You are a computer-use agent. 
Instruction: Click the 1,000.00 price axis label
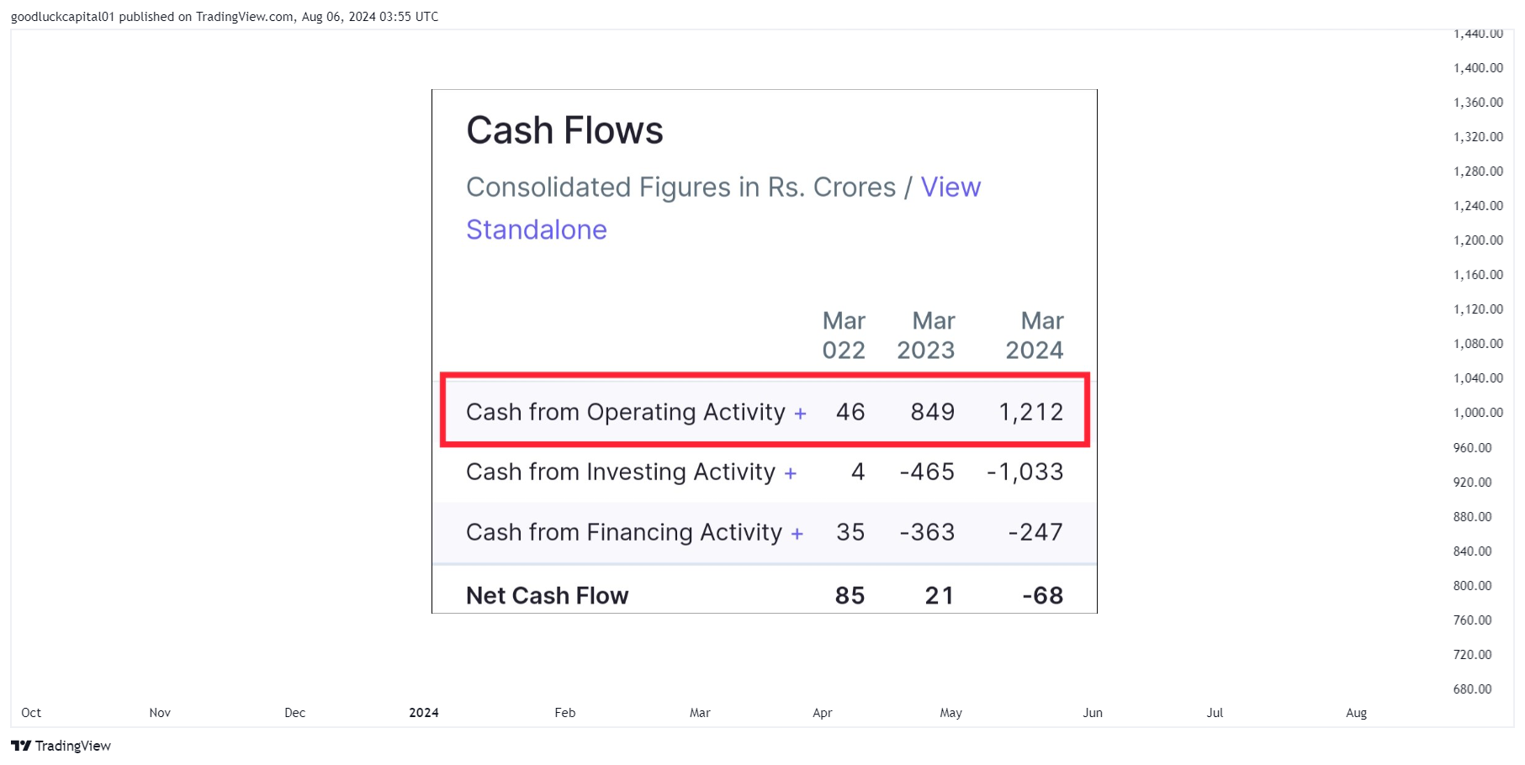pyautogui.click(x=1478, y=413)
